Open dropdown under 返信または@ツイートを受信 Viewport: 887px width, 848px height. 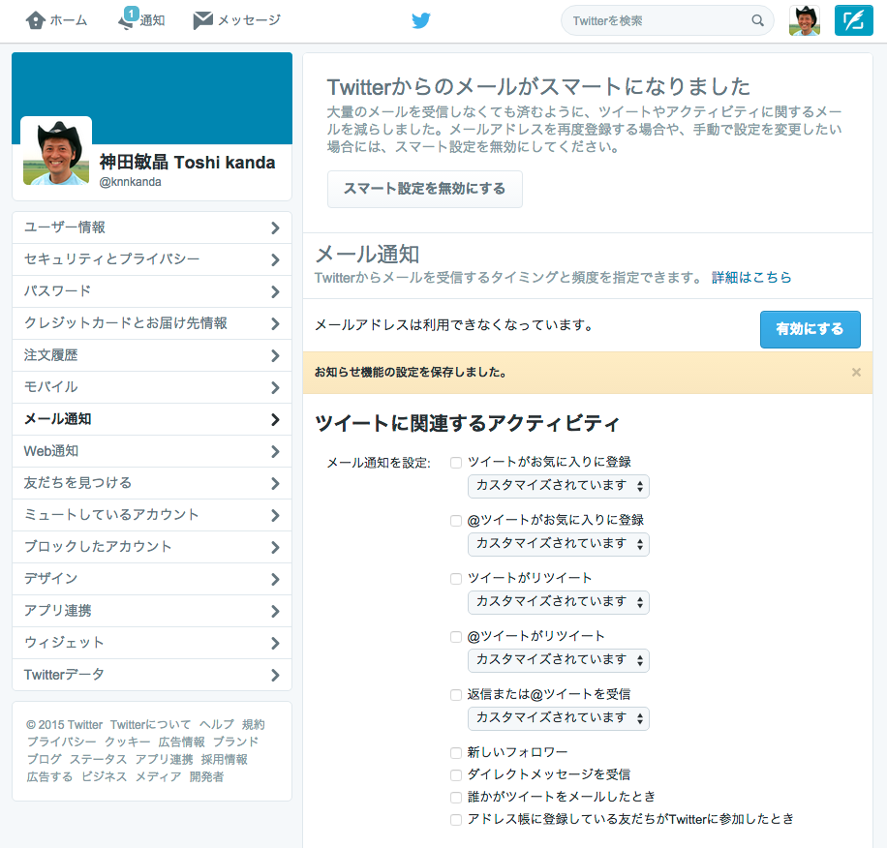point(559,718)
